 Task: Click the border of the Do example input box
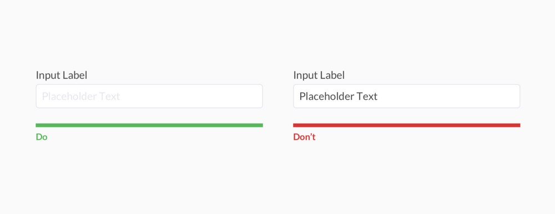[149, 84]
